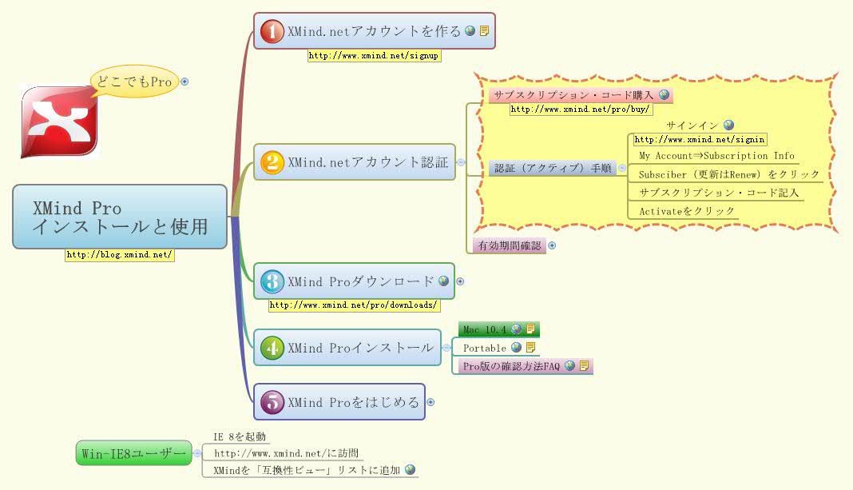Viewport: 853px width, 490px height.
Task: Select the "Win-IE8ユーザー" topic
Action: [133, 453]
